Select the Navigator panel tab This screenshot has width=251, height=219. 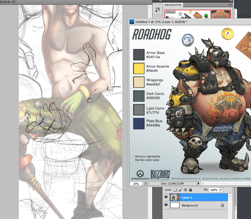click(x=173, y=5)
